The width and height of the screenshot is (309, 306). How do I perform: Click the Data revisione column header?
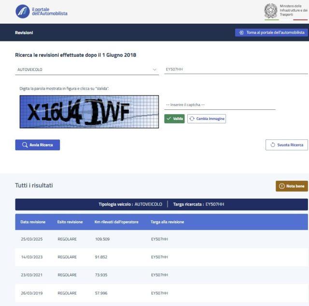pyautogui.click(x=33, y=222)
